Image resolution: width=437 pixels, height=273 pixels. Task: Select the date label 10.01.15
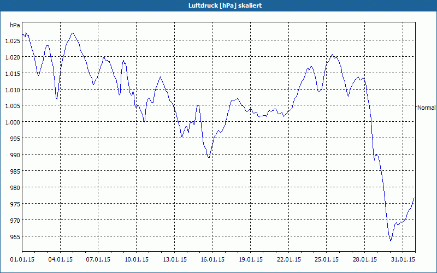(136, 259)
